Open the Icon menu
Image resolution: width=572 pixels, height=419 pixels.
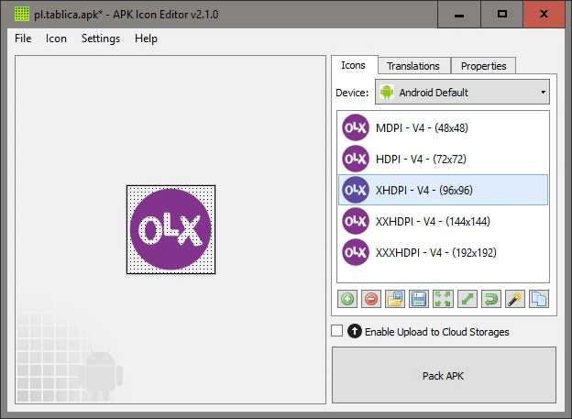click(x=56, y=39)
